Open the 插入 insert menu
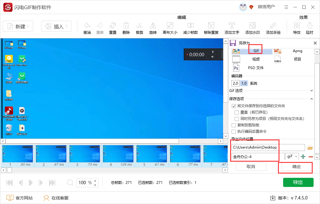 [x=56, y=26]
